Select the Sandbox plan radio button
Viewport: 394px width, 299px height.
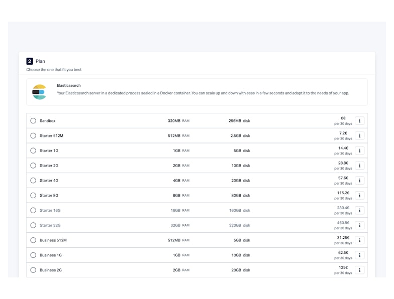point(33,121)
